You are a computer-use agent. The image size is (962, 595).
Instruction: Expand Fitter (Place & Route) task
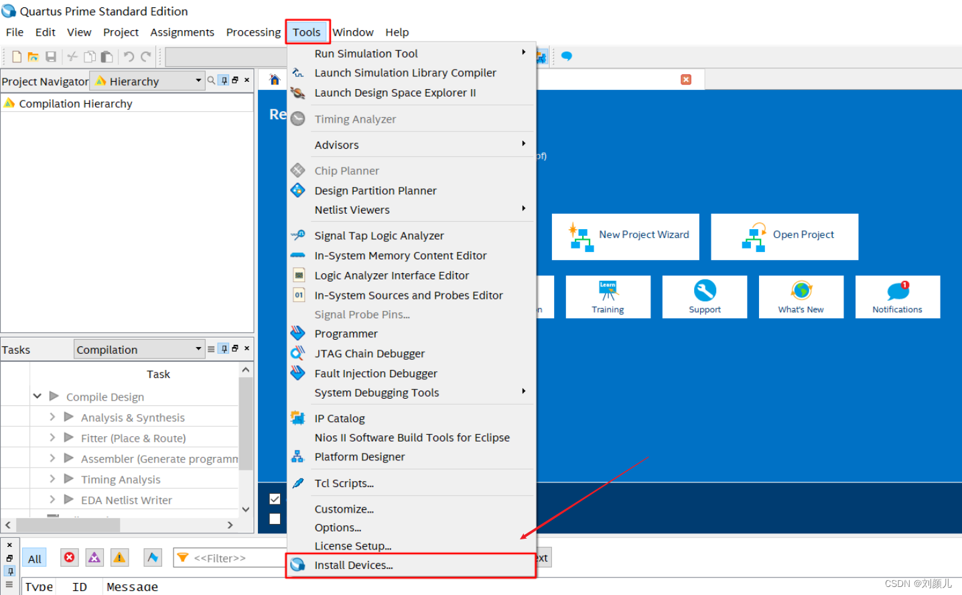click(x=52, y=438)
